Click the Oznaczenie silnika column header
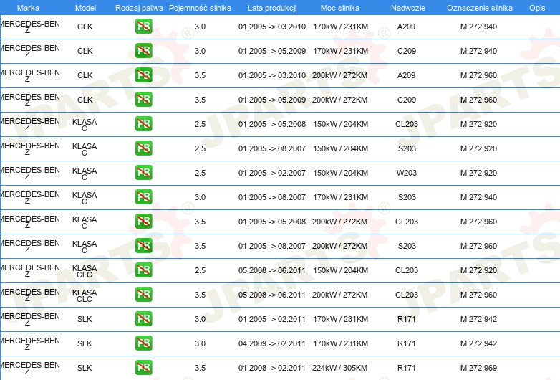 pyautogui.click(x=480, y=8)
